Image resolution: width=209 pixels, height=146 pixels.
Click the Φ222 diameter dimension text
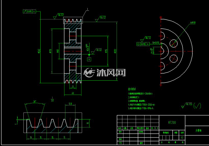click(x=115, y=51)
